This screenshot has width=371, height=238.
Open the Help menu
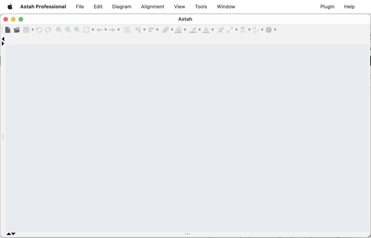349,7
